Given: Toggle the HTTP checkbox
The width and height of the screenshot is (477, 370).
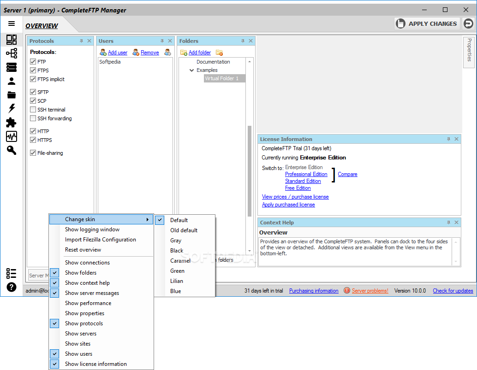Looking at the screenshot, I should coord(33,131).
